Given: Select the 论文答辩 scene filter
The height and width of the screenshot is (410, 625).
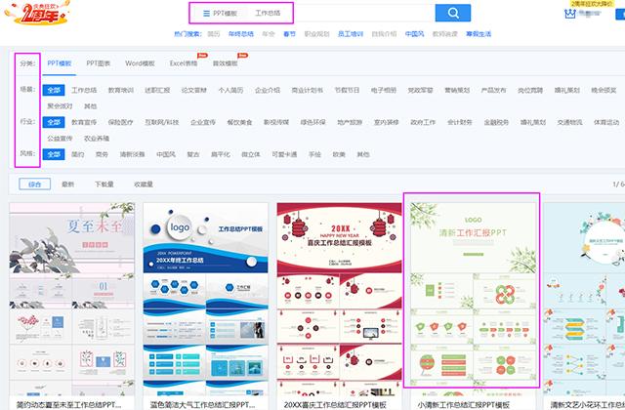Looking at the screenshot, I should [x=194, y=90].
